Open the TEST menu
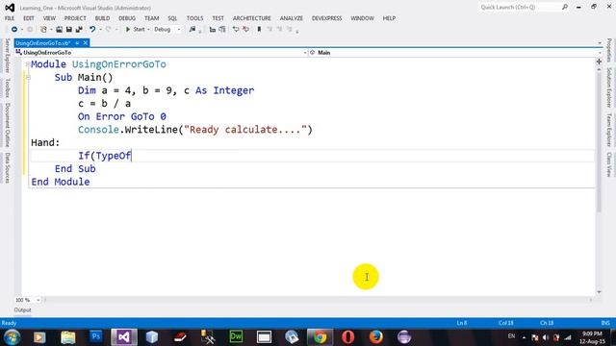616x346 pixels. click(x=218, y=18)
